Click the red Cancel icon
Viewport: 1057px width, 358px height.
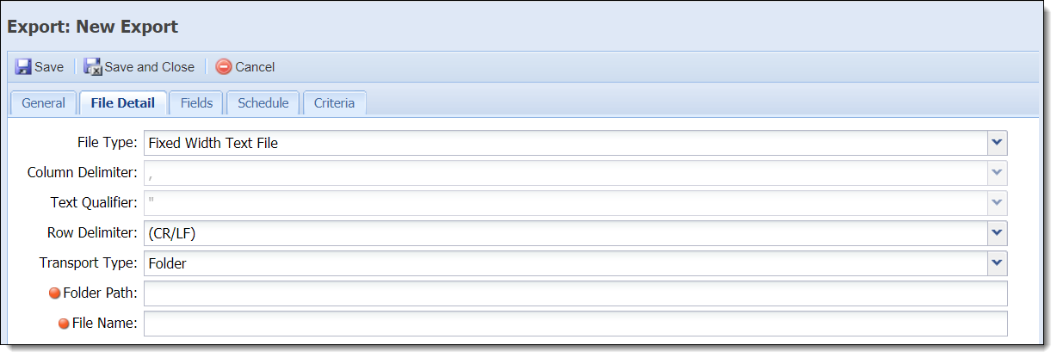click(224, 66)
